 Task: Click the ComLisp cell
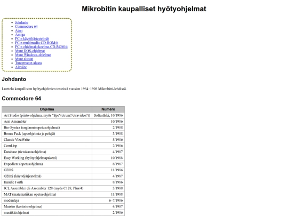[x=47, y=146]
